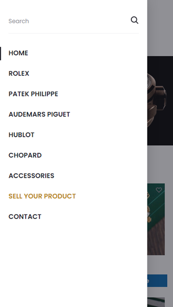Open the CONTACT page

(x=25, y=217)
